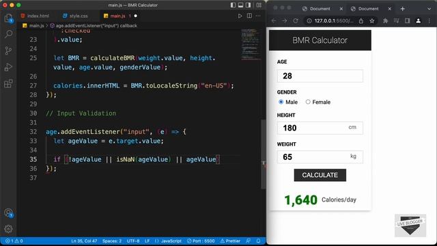Screen dimensions: 437x246
Task: Click the Input Validation comment line
Action: click(x=81, y=113)
